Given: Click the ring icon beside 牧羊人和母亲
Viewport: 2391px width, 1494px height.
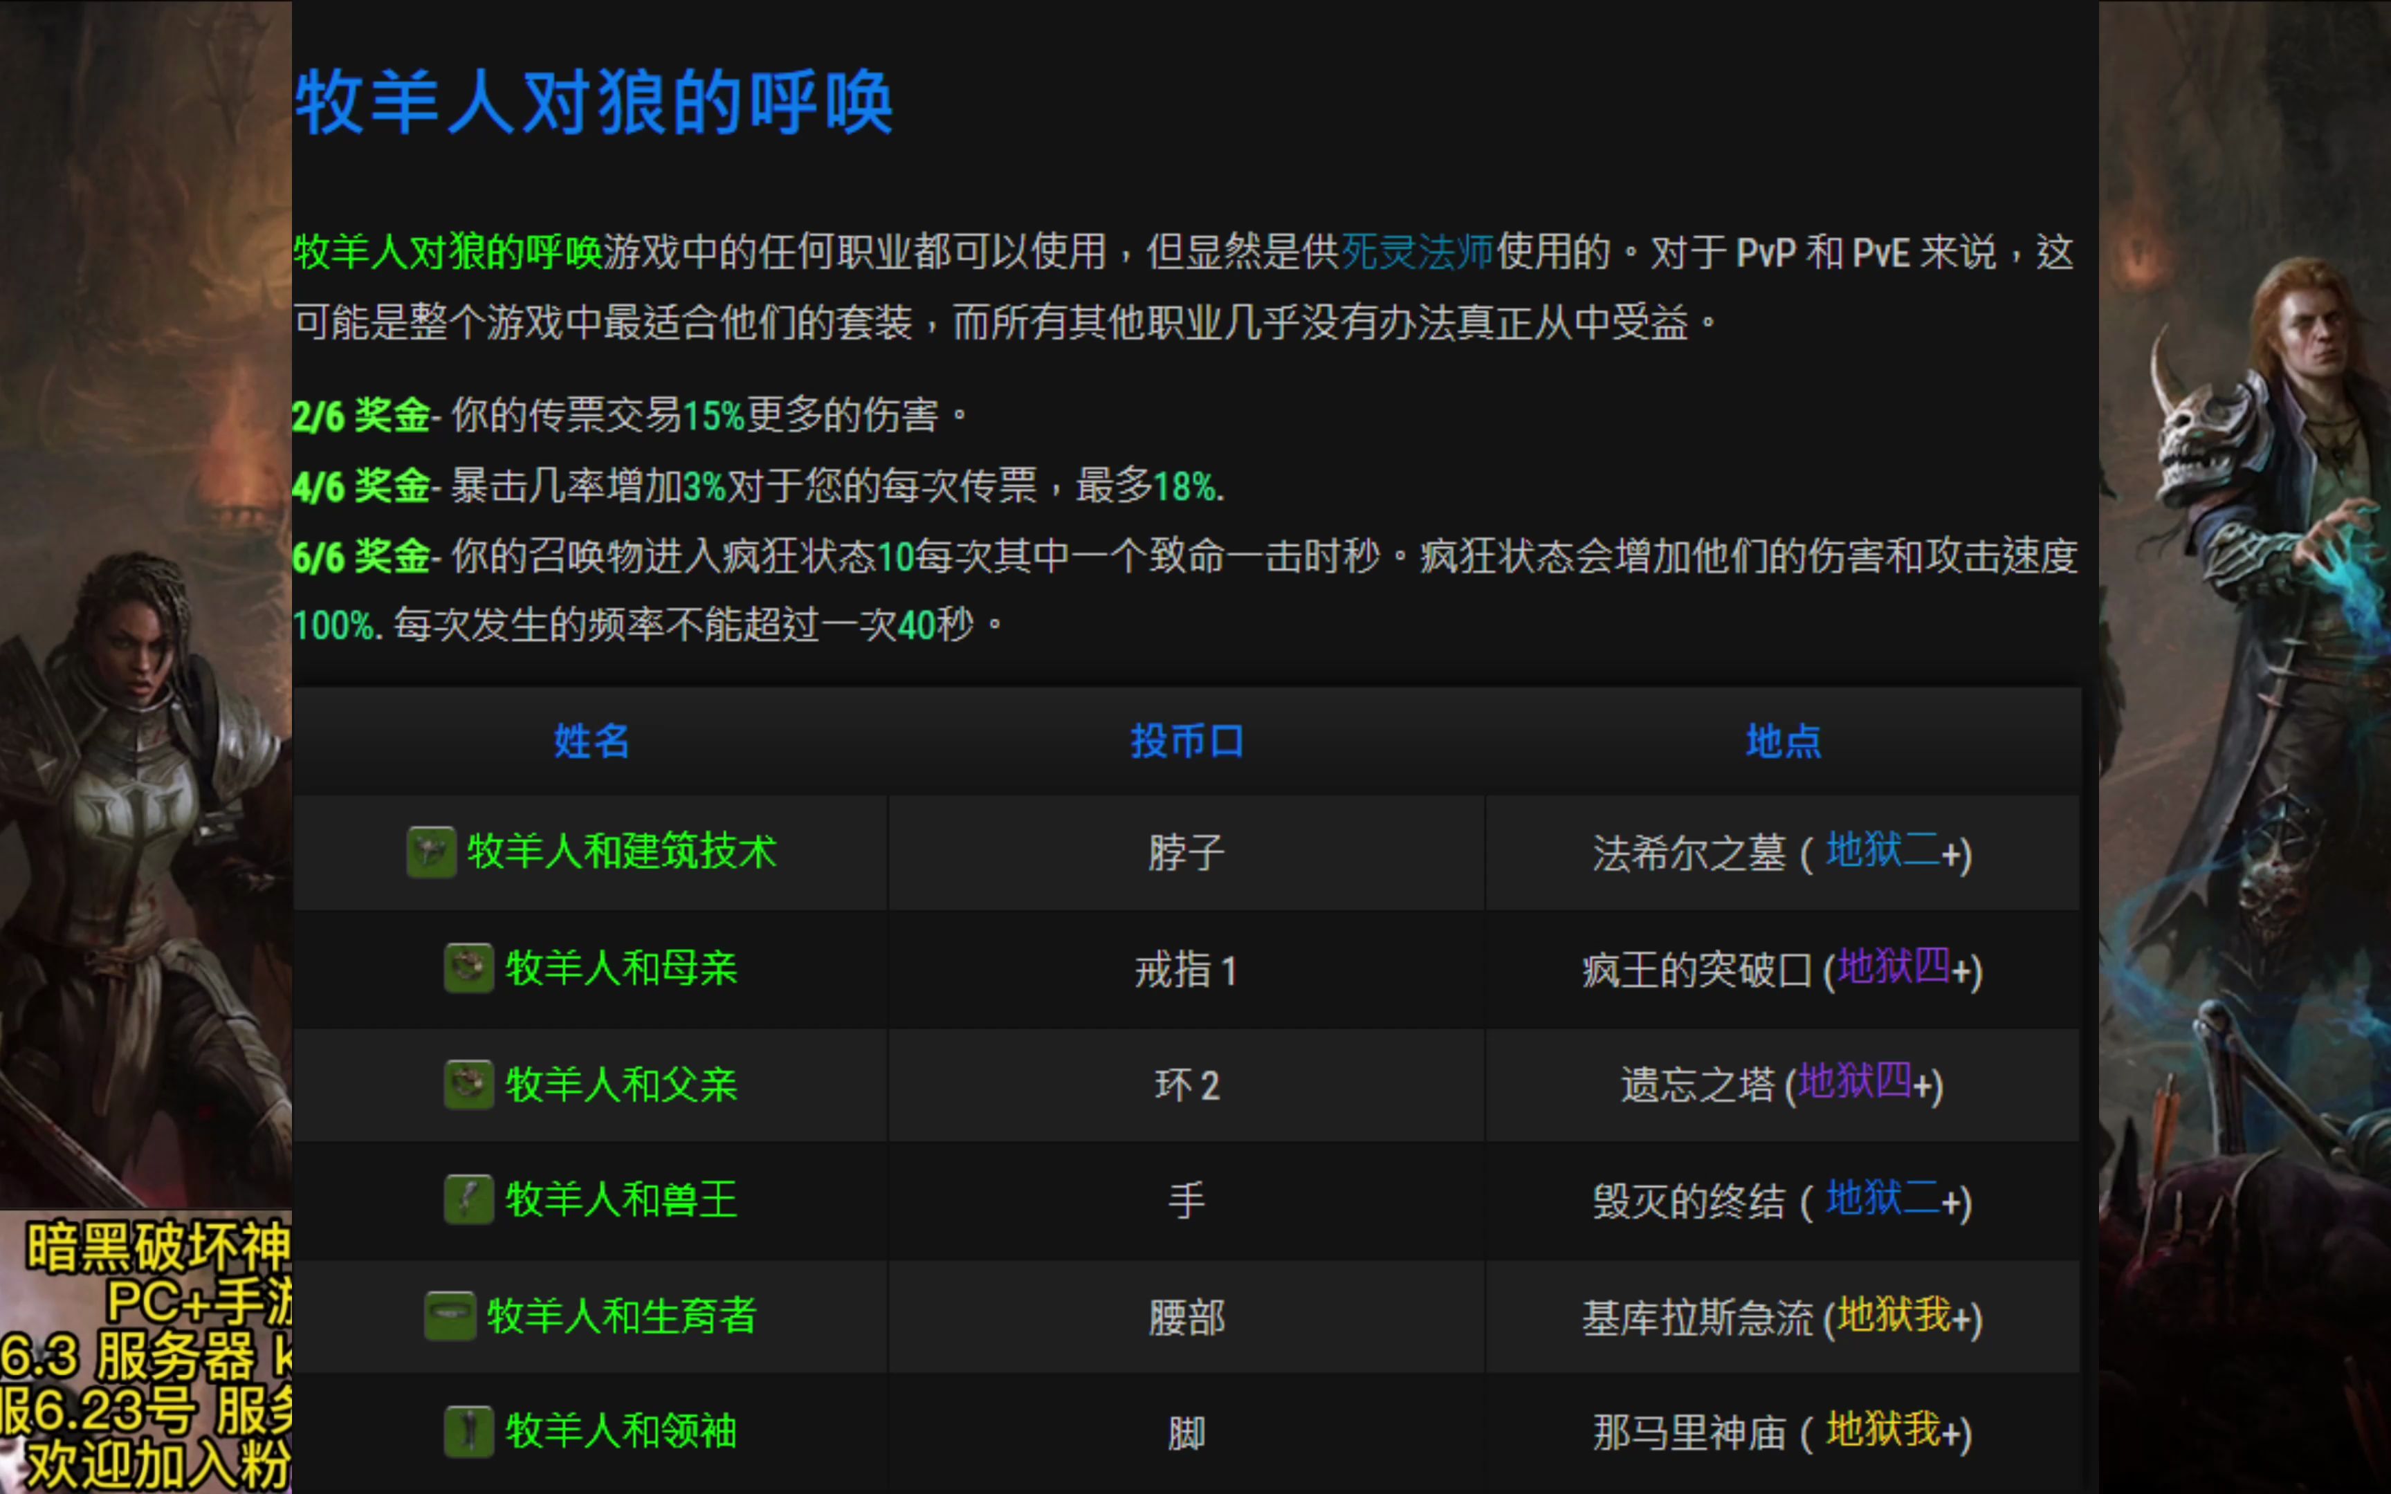Looking at the screenshot, I should point(468,968).
